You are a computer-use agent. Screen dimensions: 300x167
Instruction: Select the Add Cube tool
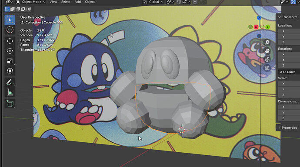coord(10,103)
